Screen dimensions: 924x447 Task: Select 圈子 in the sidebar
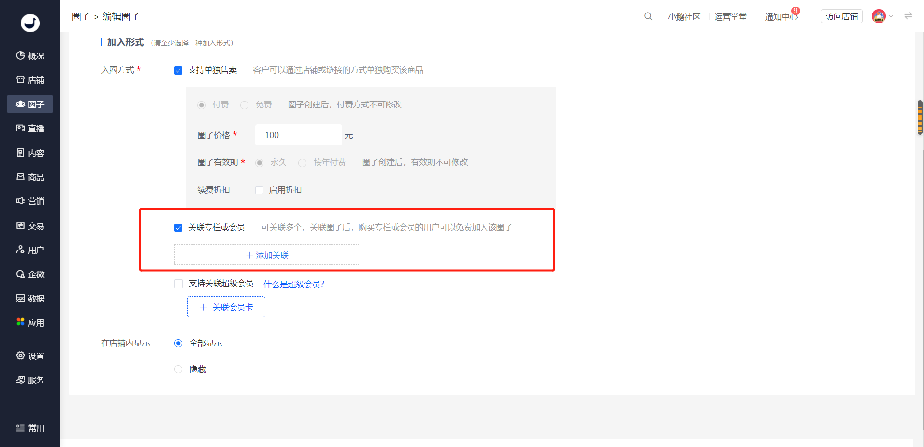30,104
